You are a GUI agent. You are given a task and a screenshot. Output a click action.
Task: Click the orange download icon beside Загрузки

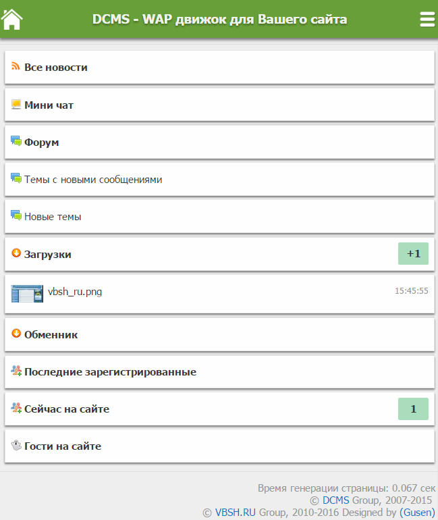pos(16,254)
